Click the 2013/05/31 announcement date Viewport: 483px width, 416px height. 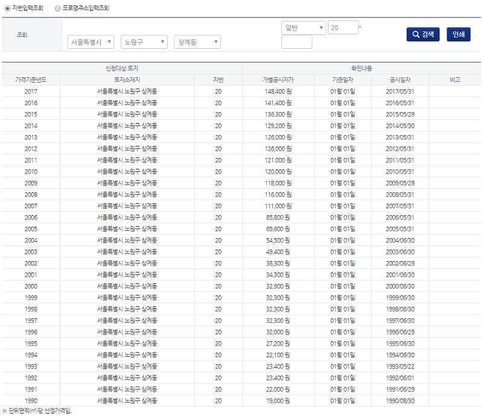(400, 137)
